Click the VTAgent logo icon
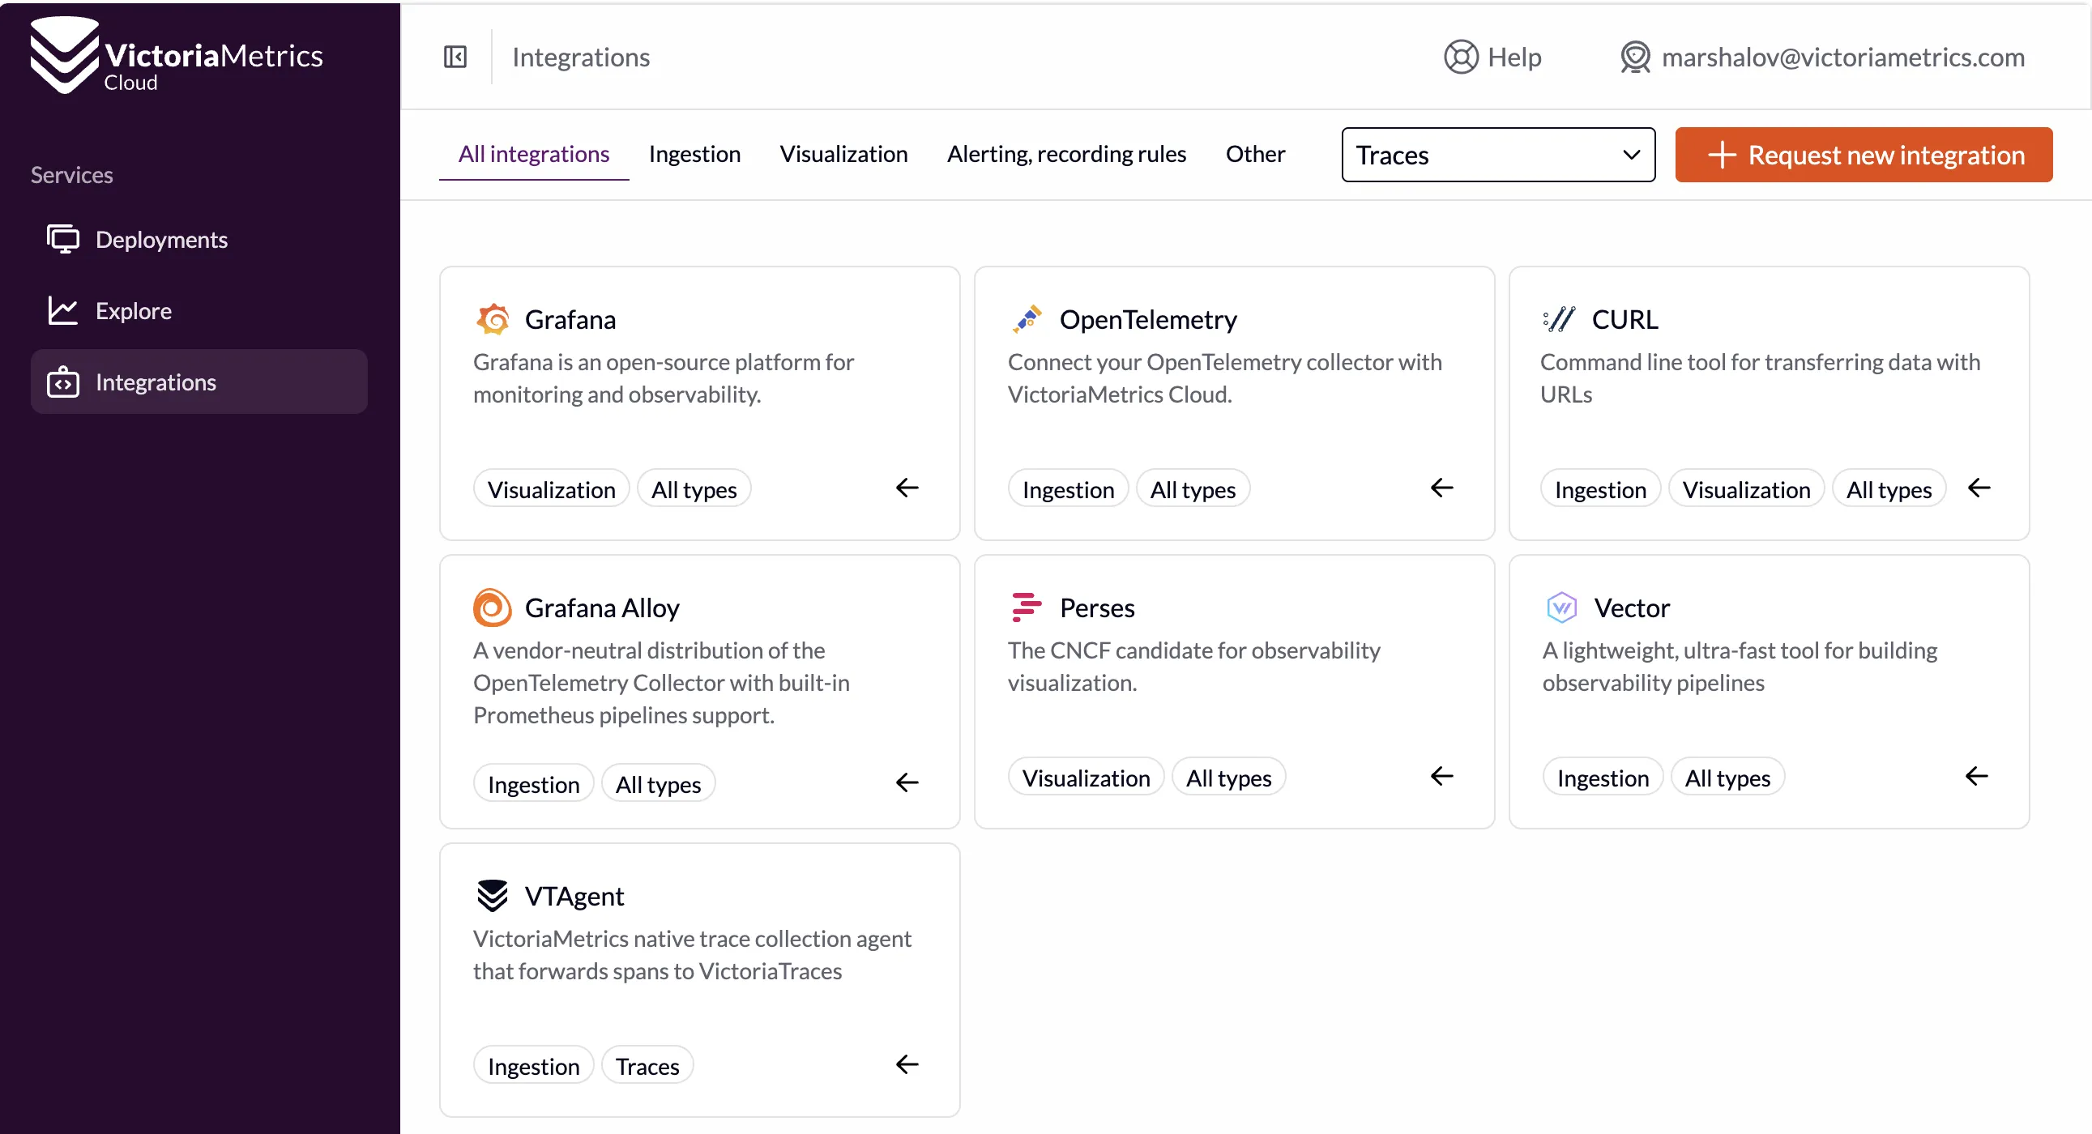The image size is (2092, 1134). [x=492, y=895]
